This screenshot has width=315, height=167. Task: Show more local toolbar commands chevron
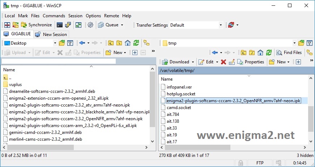(153, 51)
